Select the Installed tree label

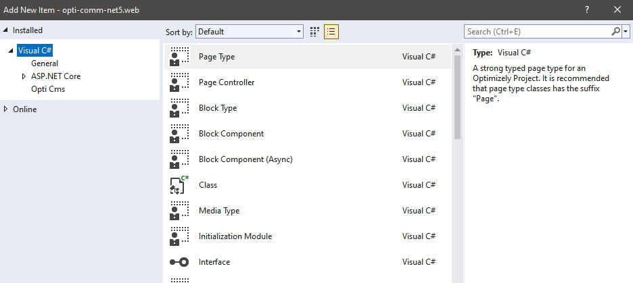(x=28, y=30)
